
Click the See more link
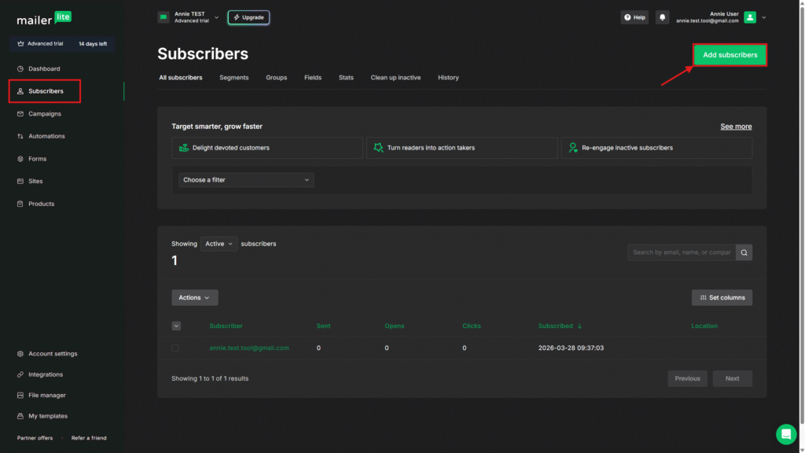736,127
